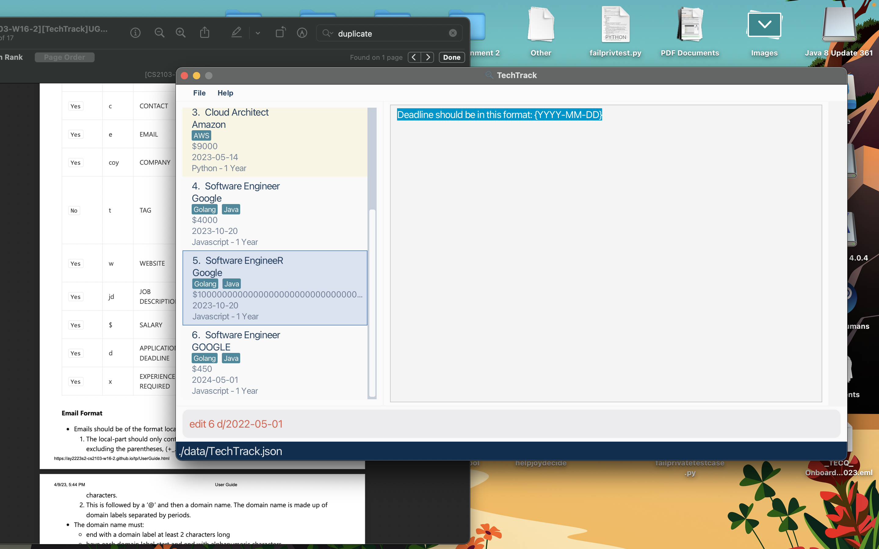Show the Markup toolbar icon
Image resolution: width=879 pixels, height=549 pixels.
click(x=302, y=33)
